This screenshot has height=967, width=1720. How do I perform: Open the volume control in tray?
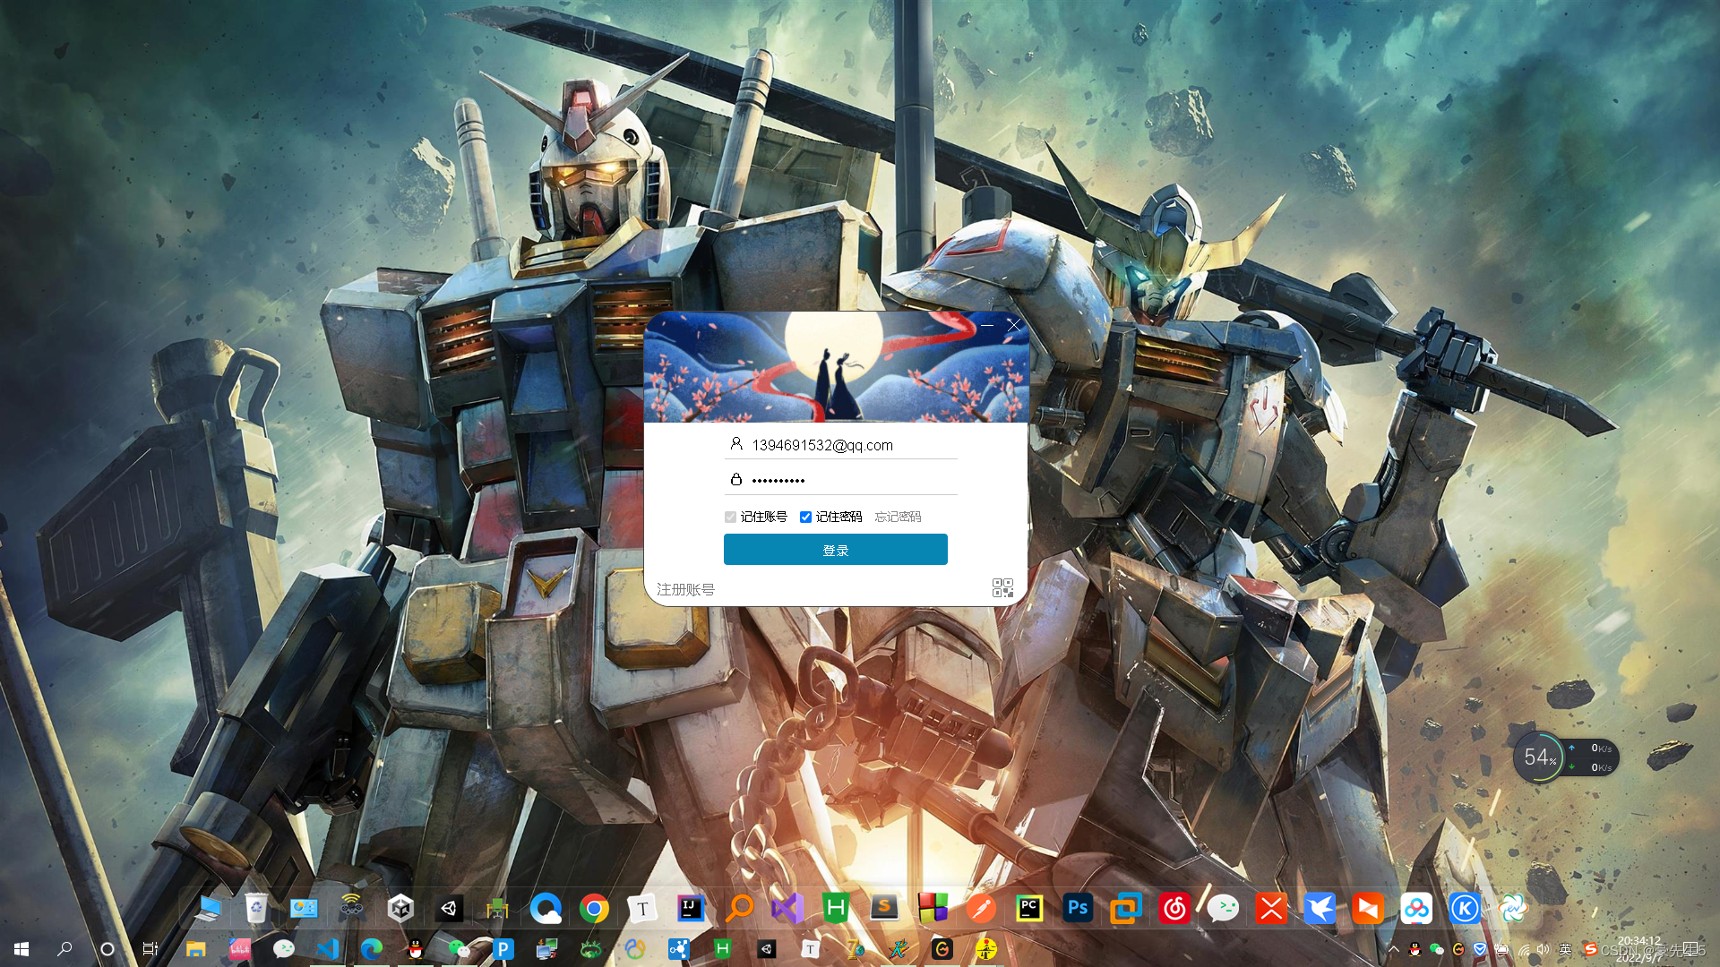[x=1543, y=949]
